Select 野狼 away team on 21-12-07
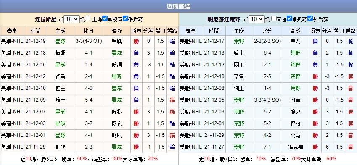The image size is (357, 165). point(117,112)
